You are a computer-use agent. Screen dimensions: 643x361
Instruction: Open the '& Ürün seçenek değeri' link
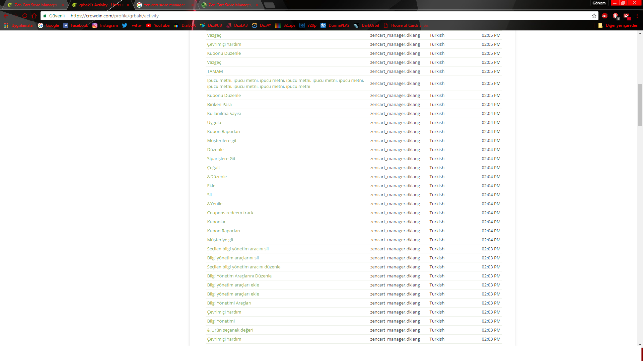point(230,330)
